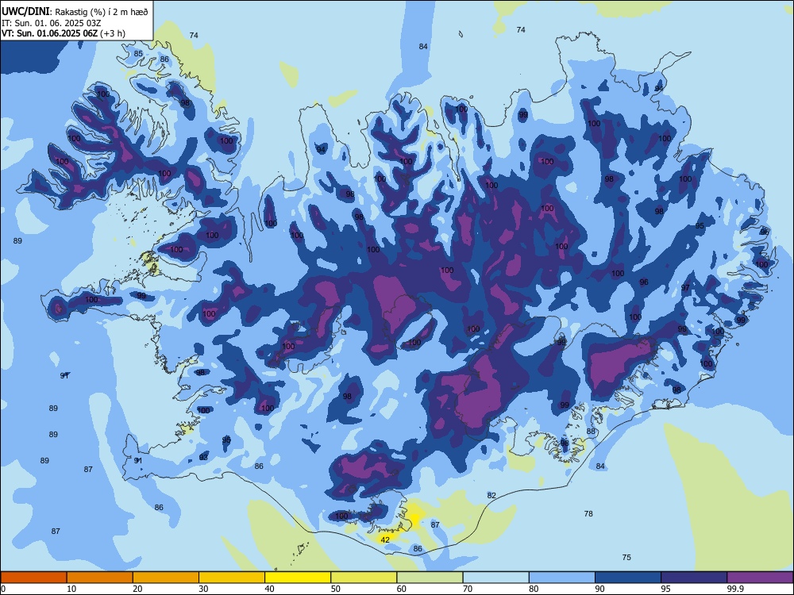
Task: Click the 78 humidity value over the sea
Action: 588,513
